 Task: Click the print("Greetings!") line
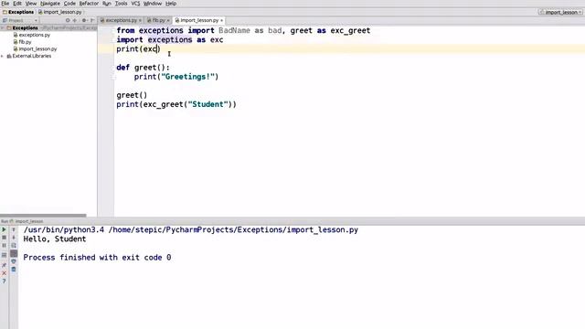176,77
